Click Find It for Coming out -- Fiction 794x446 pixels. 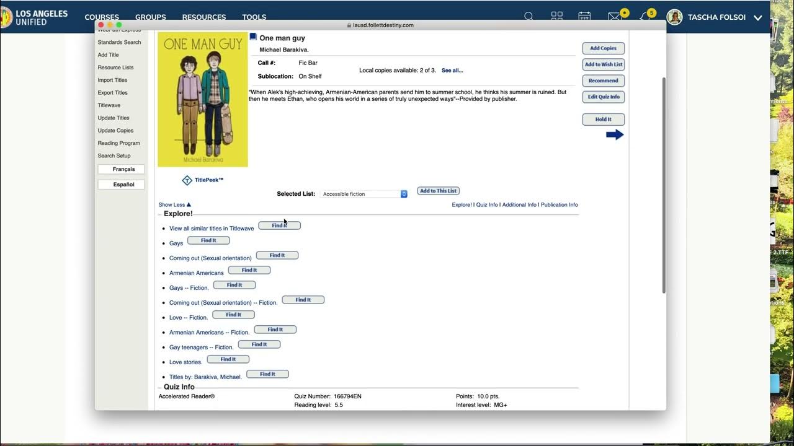(303, 300)
